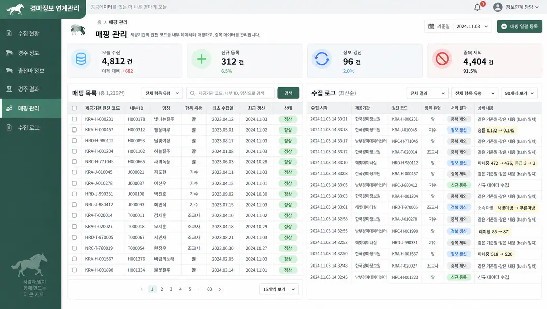Click the 매핑 일괄 등록 button
The width and height of the screenshot is (547, 309).
(520, 26)
